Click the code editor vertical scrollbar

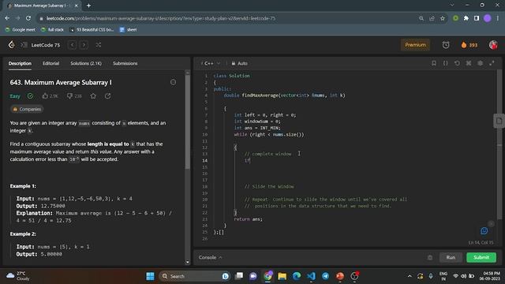499,145
